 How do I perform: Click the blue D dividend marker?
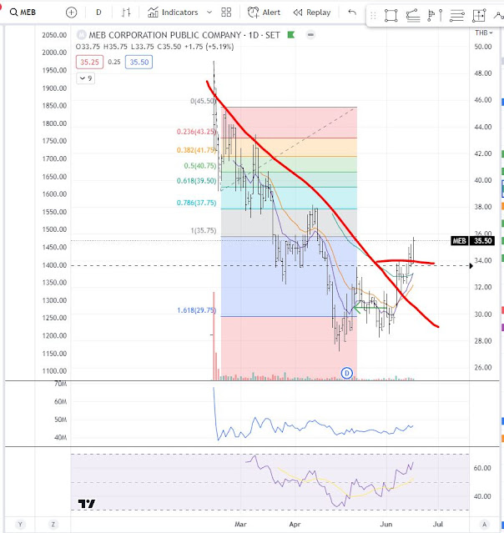pos(346,373)
